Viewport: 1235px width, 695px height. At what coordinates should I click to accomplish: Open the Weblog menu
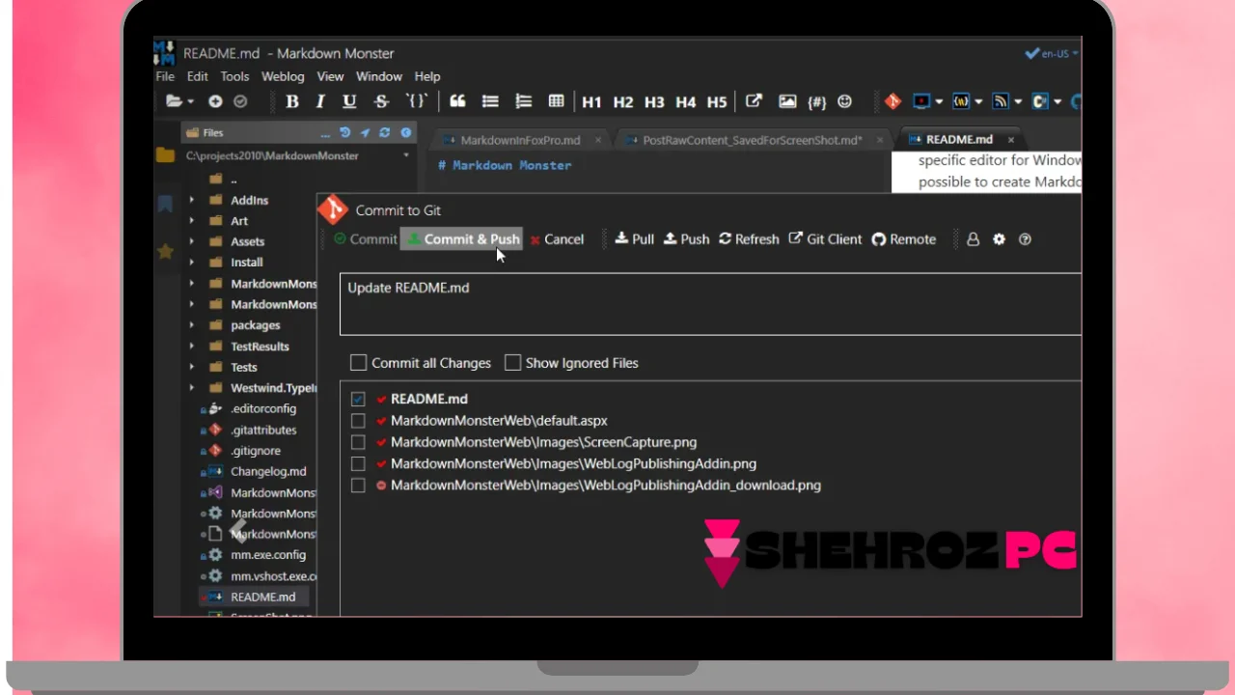pyautogui.click(x=283, y=76)
